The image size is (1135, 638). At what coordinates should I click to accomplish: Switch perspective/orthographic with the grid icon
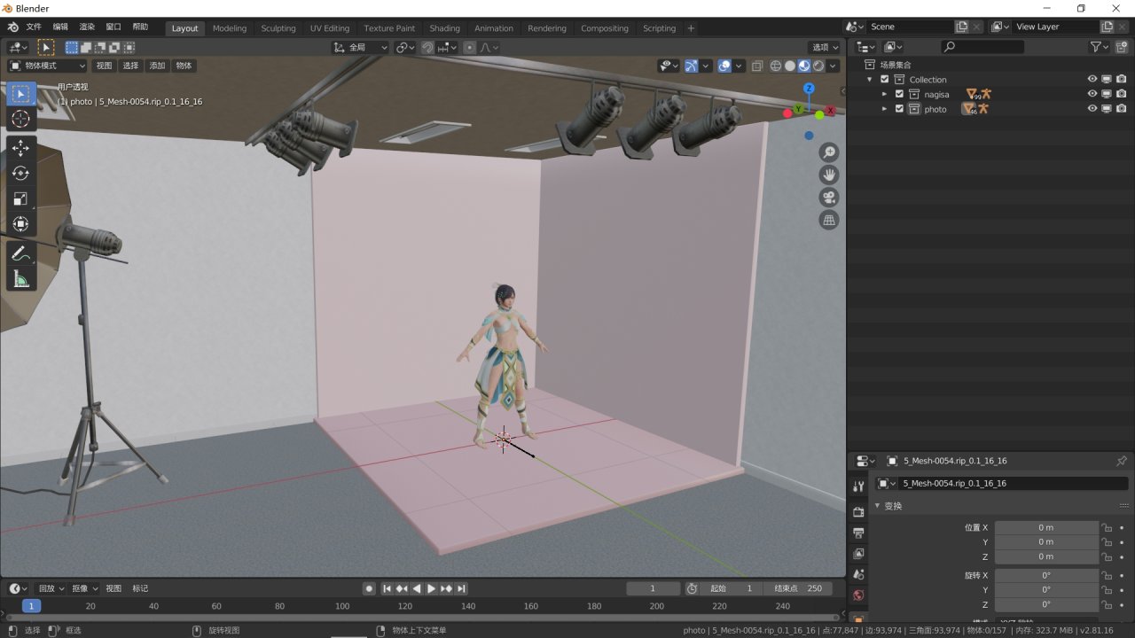pos(829,220)
